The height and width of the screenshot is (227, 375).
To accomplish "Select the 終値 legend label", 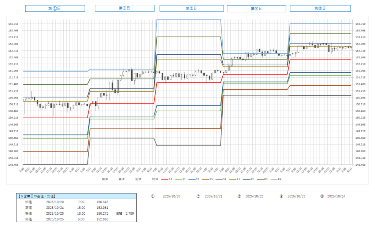I will pos(154,179).
